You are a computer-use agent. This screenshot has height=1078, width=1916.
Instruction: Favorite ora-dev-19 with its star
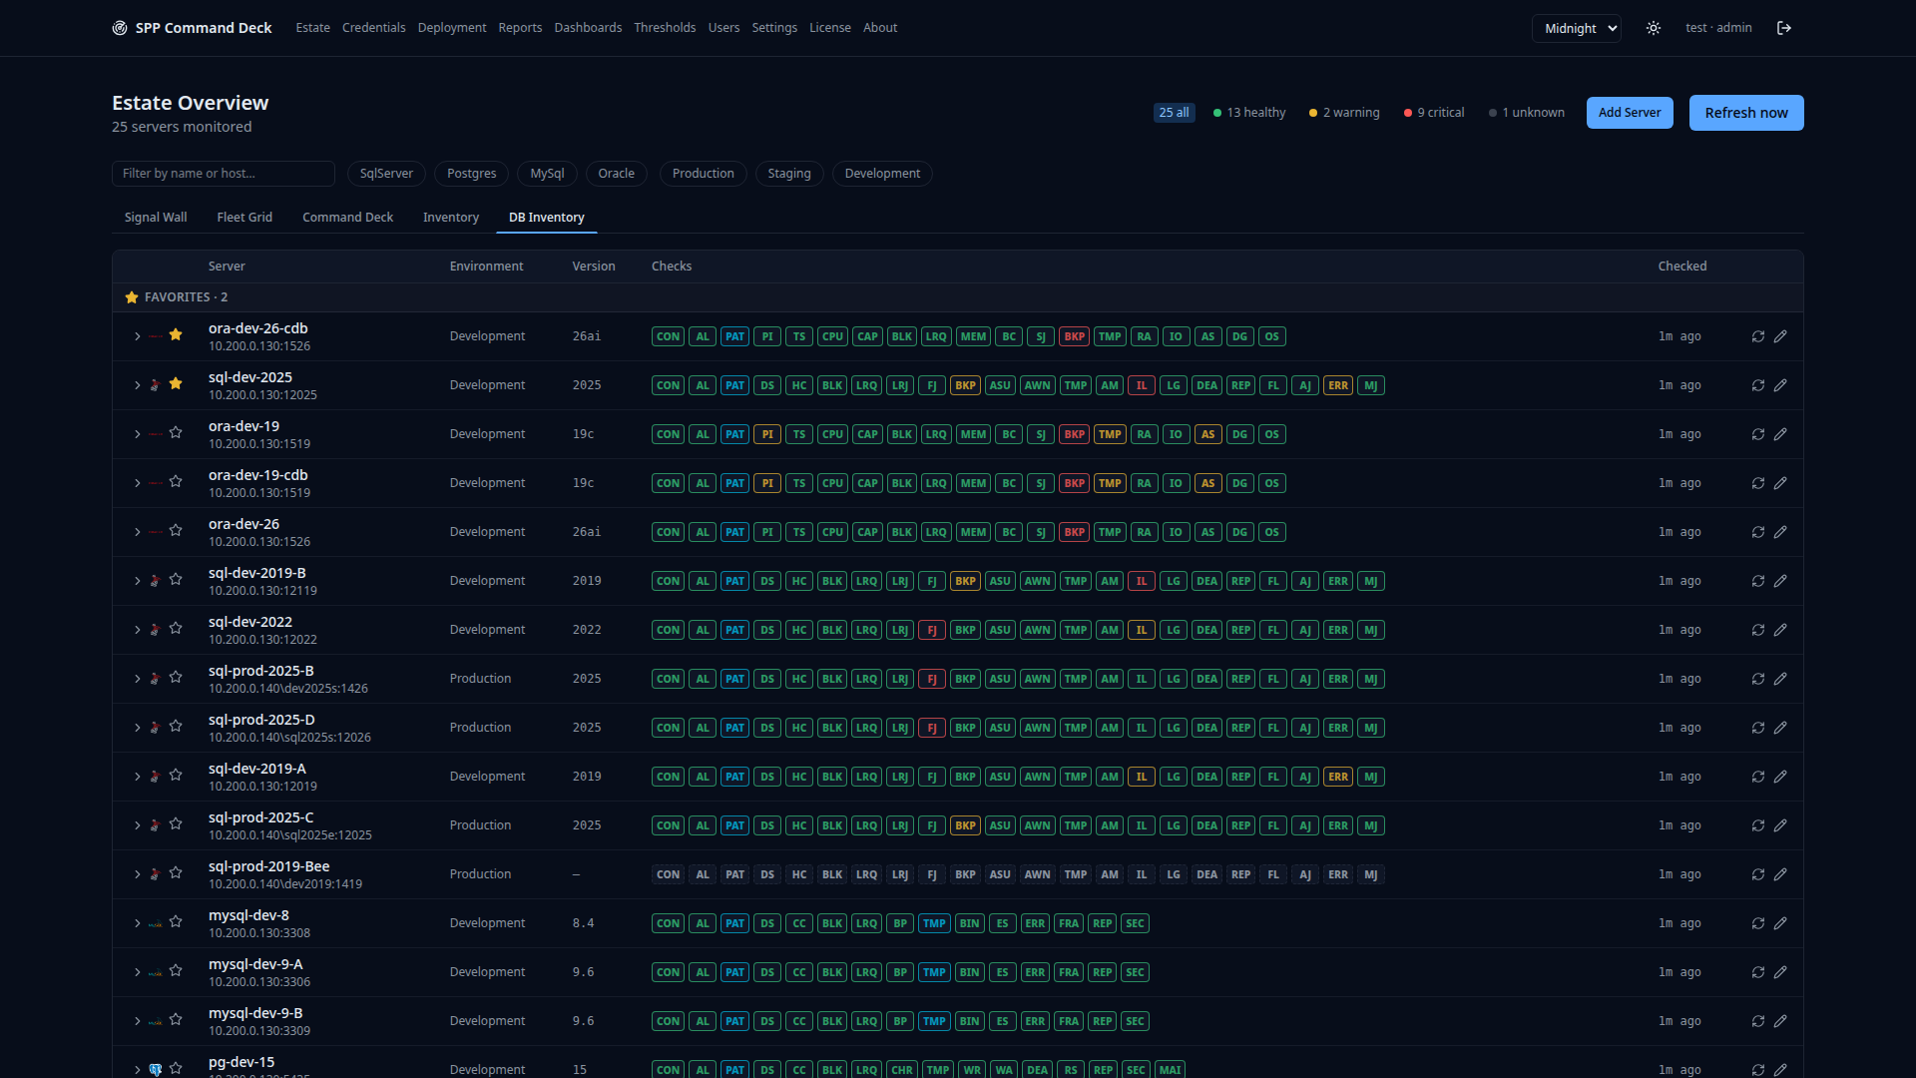(176, 432)
